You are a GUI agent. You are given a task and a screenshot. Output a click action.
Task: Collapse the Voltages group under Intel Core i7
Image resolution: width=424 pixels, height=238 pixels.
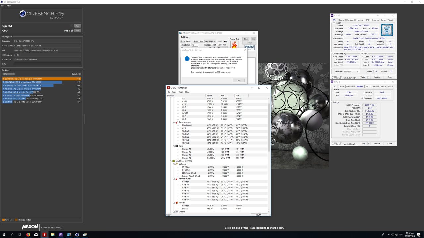174,164
